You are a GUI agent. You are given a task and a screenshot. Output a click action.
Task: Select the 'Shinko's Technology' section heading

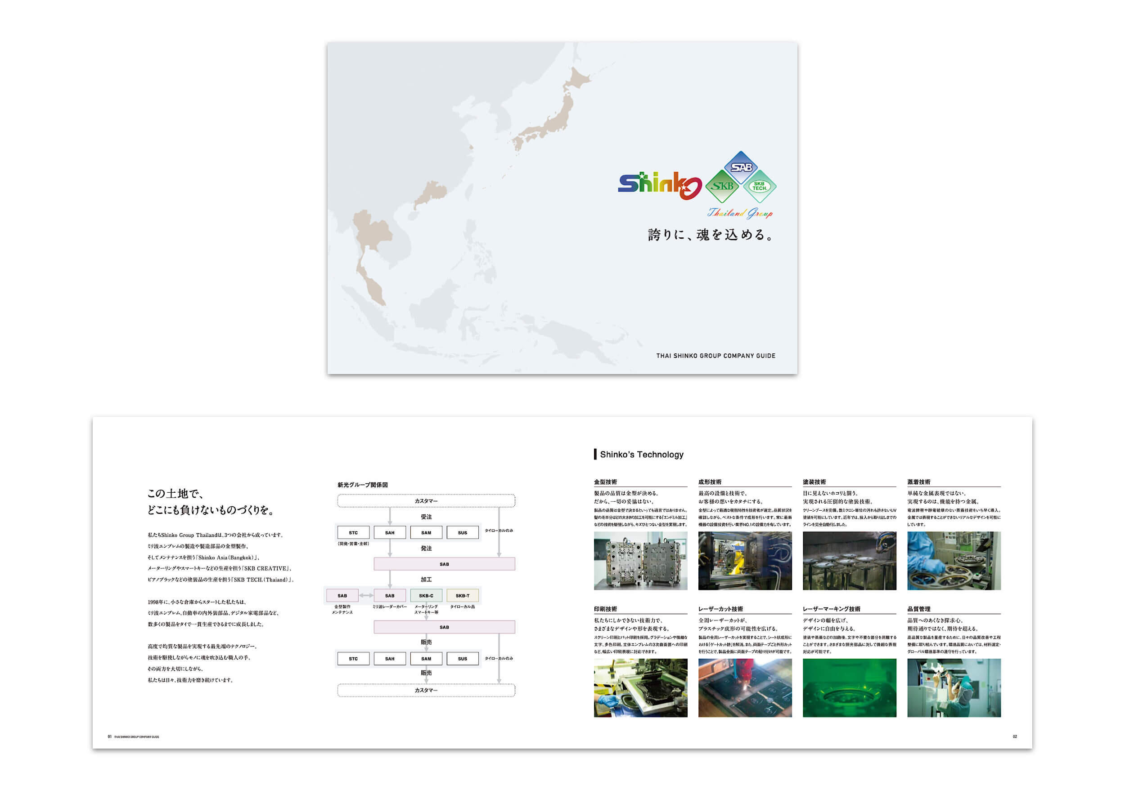[641, 454]
